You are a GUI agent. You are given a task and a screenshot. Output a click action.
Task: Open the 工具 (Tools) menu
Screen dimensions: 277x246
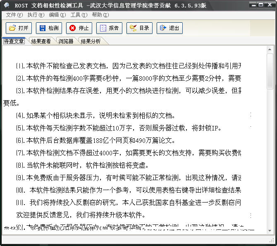click(x=79, y=14)
